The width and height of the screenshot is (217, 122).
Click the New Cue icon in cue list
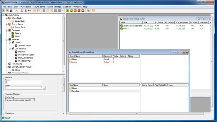pos(70,91)
